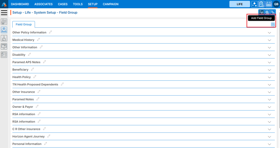Select the desktop monitor sidebar icon
Screen dimensions: 280x148
4,46
